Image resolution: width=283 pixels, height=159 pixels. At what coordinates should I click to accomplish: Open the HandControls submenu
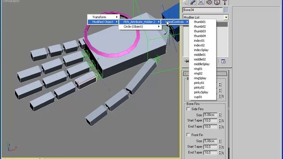(175, 22)
